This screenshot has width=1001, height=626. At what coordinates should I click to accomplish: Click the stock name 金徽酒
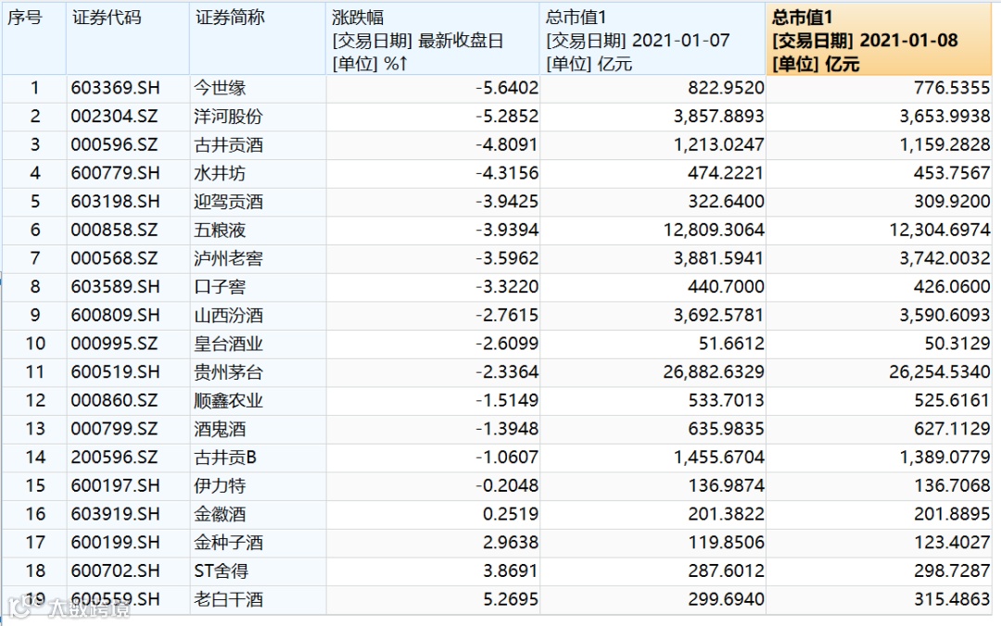(x=220, y=514)
